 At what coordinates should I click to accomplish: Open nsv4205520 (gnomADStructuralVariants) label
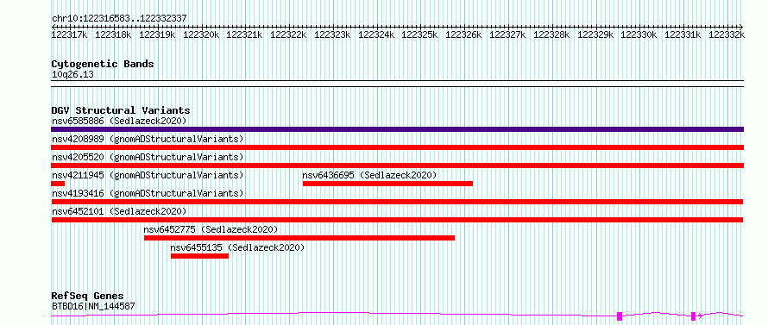pos(148,157)
